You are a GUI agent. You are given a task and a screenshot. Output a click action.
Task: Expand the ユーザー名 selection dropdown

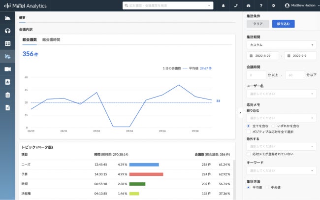[x=282, y=94]
